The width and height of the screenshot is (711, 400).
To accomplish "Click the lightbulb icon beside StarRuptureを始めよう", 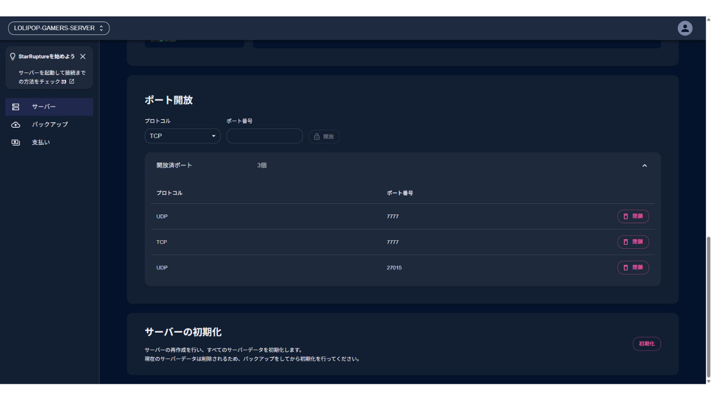I will click(13, 57).
